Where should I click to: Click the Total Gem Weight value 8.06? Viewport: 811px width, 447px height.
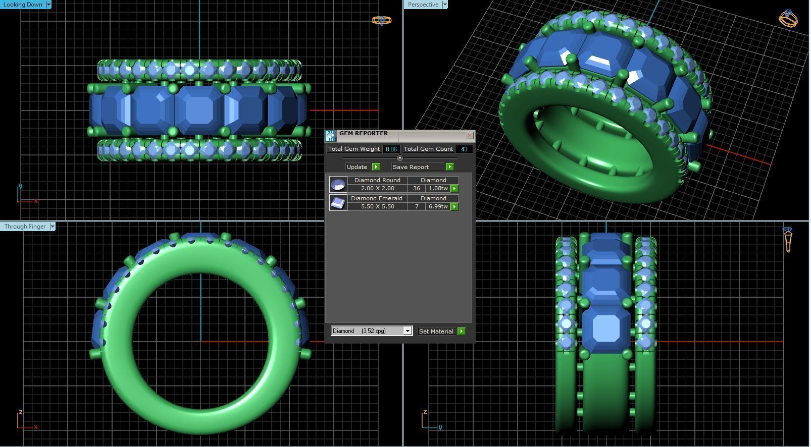391,149
